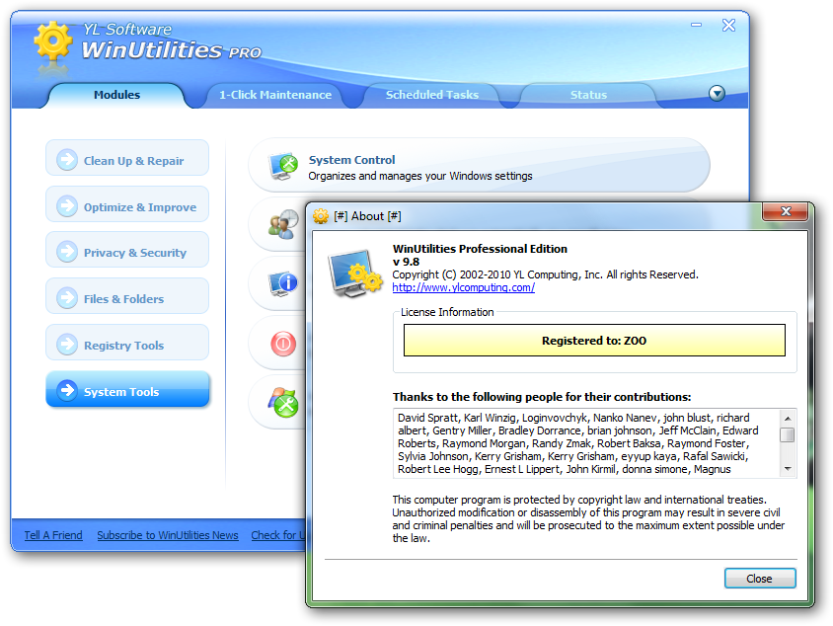Open the Scheduled Tasks tab
This screenshot has width=833, height=626.
(432, 95)
